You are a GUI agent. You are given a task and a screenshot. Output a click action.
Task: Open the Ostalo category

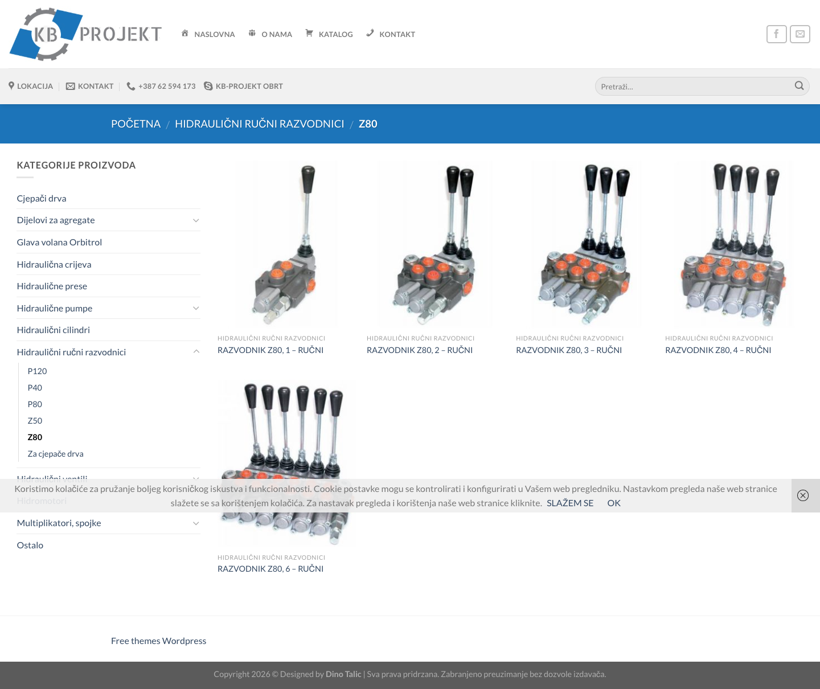point(30,545)
